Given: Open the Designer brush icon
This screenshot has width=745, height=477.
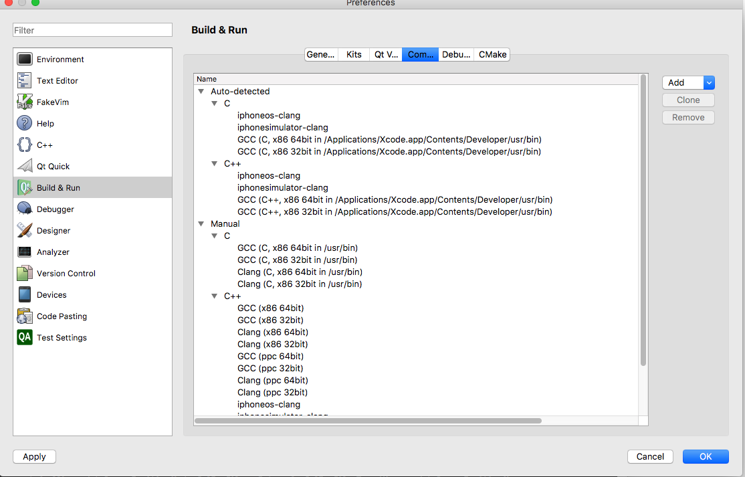Looking at the screenshot, I should [25, 231].
